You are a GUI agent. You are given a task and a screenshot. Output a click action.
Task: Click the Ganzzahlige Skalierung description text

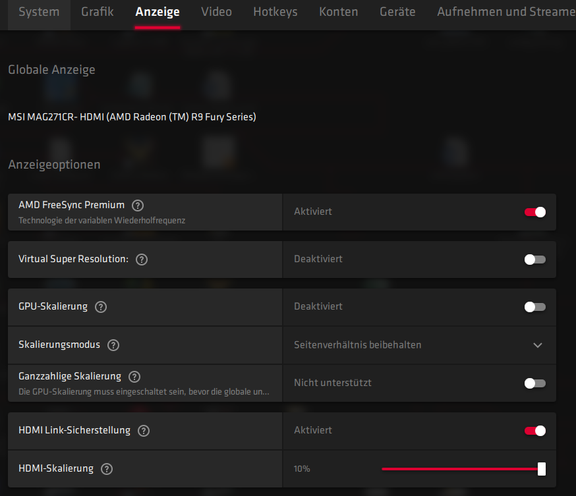(144, 392)
